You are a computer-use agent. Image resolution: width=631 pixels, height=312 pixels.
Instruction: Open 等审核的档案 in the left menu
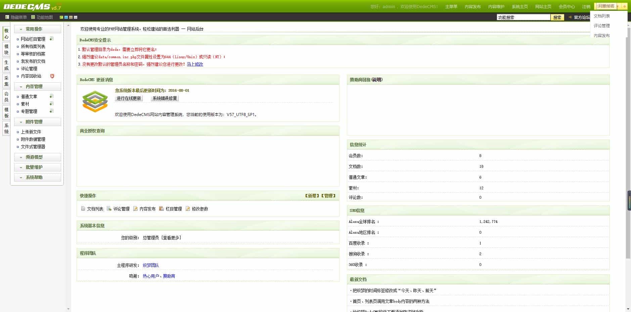[33, 54]
